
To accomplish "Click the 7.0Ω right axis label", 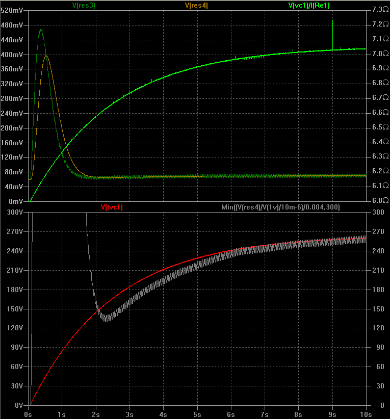I will pyautogui.click(x=380, y=54).
